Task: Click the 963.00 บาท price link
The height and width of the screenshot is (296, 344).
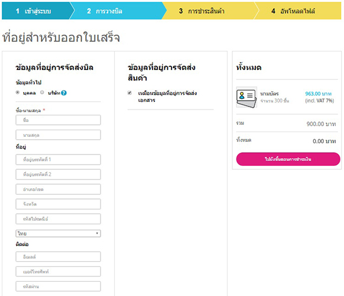Action: (x=318, y=94)
